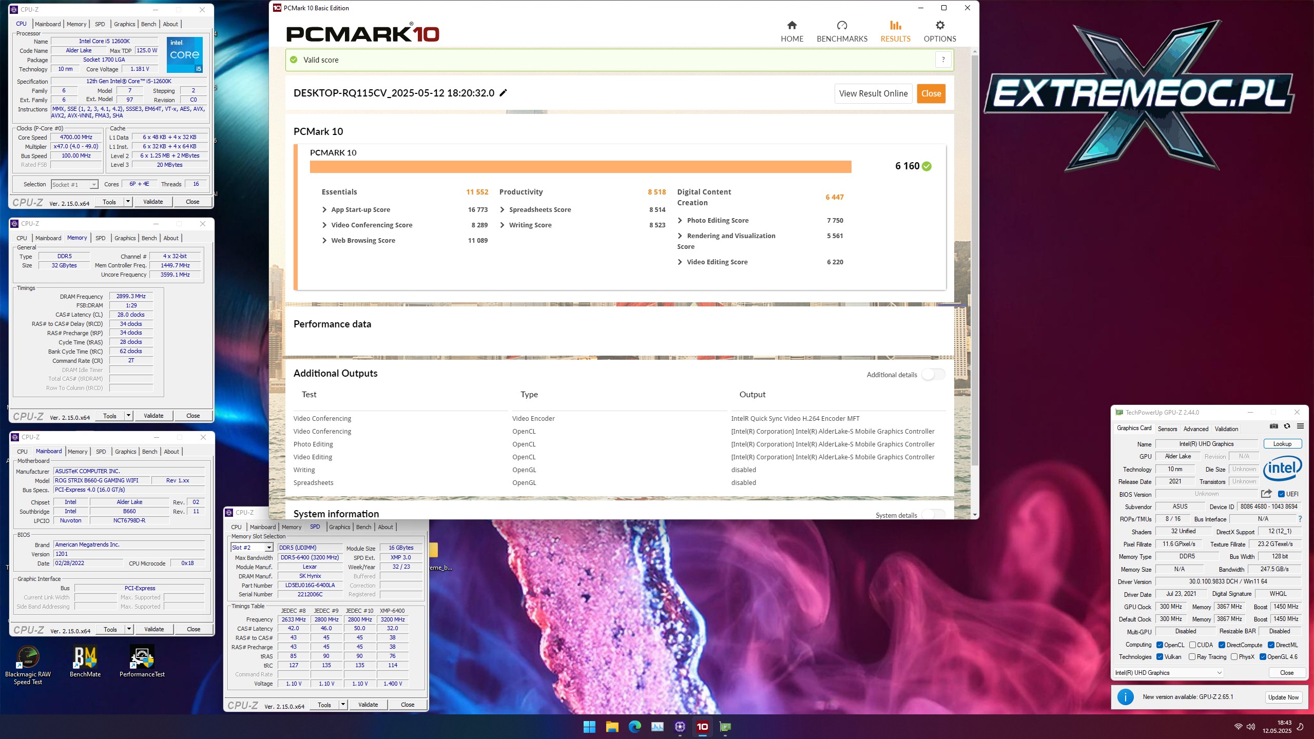Switch to the SPD tab in CPU-Z Mainboard window
Image resolution: width=1314 pixels, height=739 pixels.
click(101, 452)
